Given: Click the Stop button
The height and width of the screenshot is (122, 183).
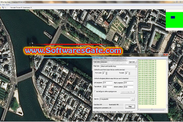Looking at the screenshot, I should pyautogui.click(x=130, y=106).
